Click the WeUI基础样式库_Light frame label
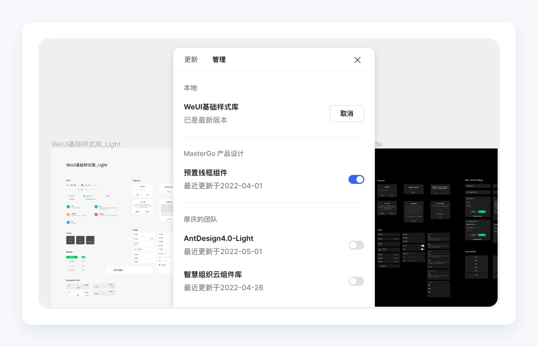The width and height of the screenshot is (538, 347). 86,144
